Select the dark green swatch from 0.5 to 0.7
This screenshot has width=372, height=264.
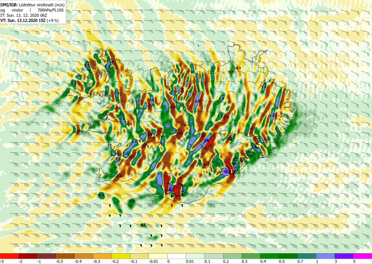point(288,256)
